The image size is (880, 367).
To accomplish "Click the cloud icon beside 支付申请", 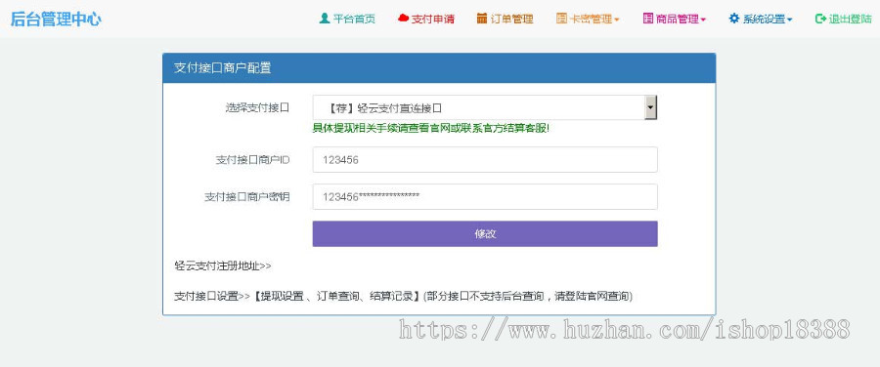I will pyautogui.click(x=403, y=19).
